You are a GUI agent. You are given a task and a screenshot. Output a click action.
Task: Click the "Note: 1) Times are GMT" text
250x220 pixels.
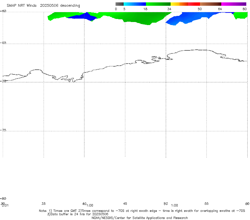tap(58, 211)
